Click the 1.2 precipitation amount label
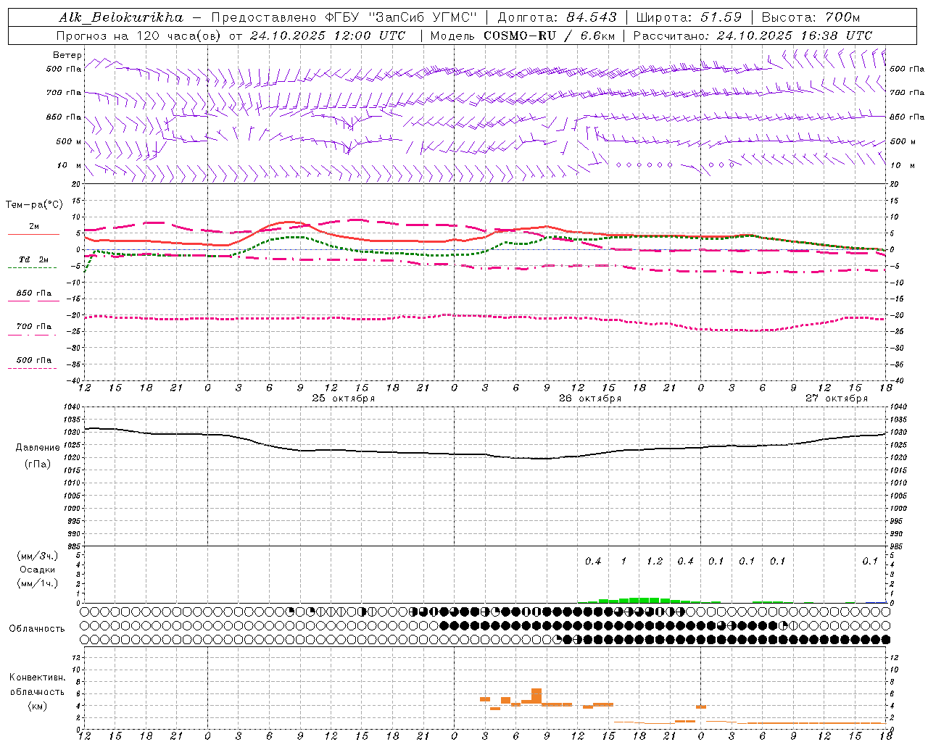The height and width of the screenshot is (742, 928). [x=654, y=561]
